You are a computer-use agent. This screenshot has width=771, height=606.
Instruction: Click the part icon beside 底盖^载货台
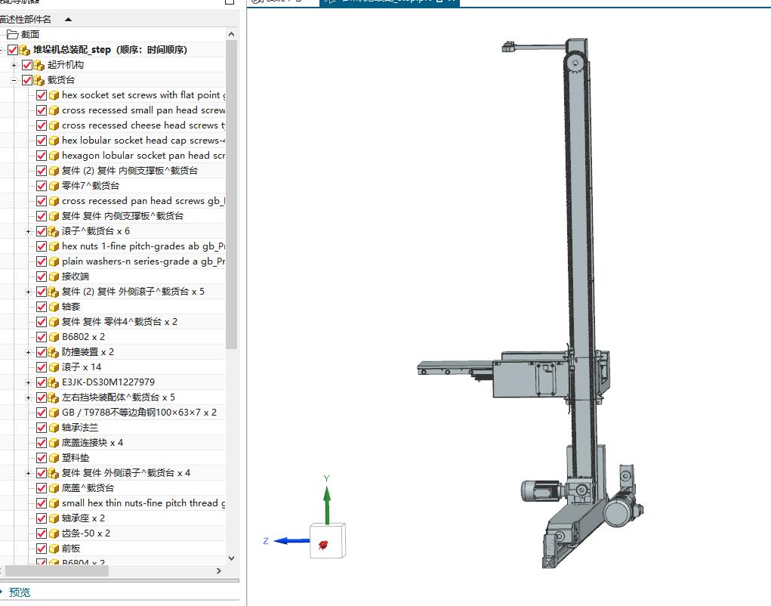pyautogui.click(x=54, y=488)
